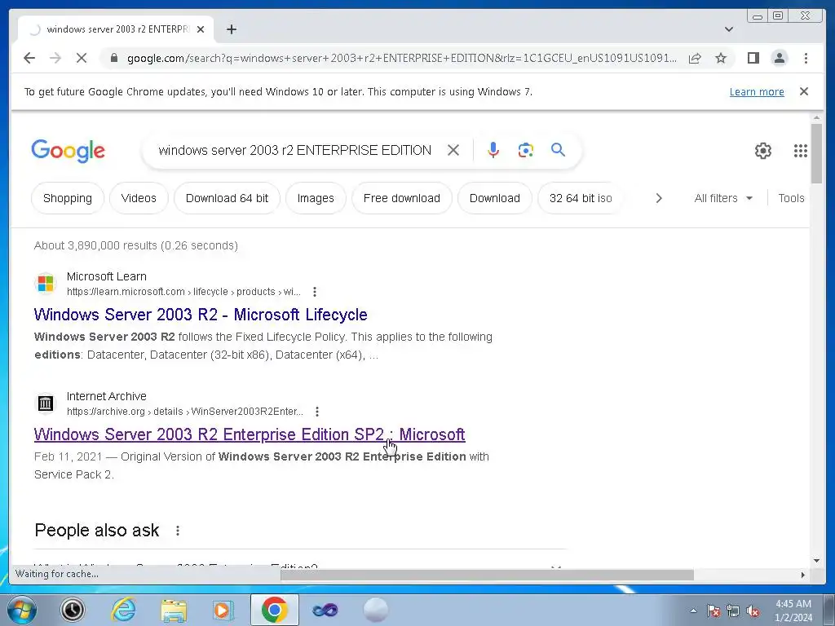Open more options for Internet Archive result
The height and width of the screenshot is (626, 835).
click(x=317, y=412)
